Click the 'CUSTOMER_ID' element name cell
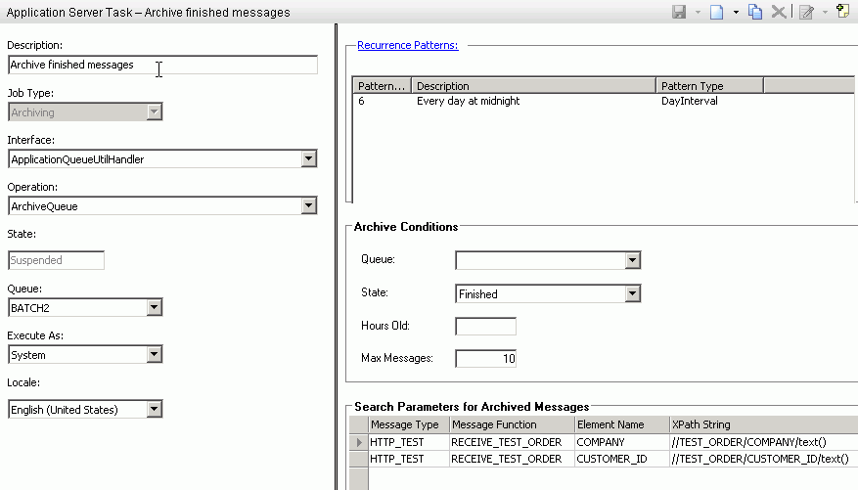 (622, 459)
